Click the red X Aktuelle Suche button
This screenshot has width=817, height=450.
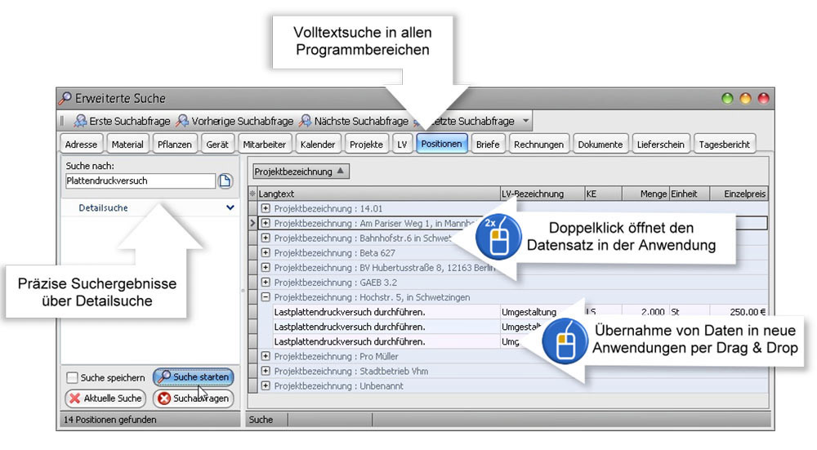click(105, 399)
